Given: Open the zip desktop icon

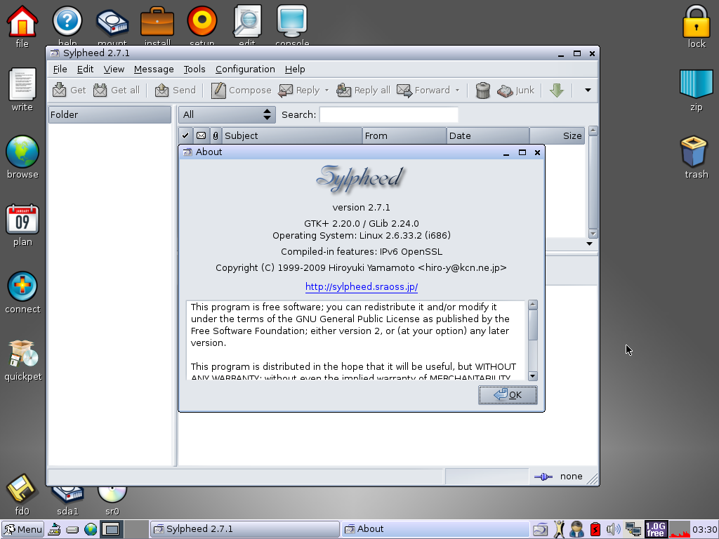Looking at the screenshot, I should 696,90.
